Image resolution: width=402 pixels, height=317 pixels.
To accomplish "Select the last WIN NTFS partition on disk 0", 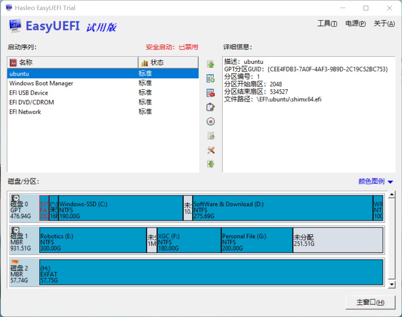I will point(378,208).
